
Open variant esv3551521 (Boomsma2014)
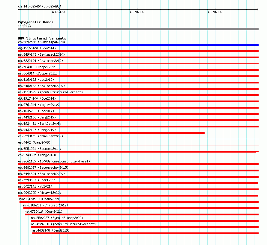coord(40,149)
